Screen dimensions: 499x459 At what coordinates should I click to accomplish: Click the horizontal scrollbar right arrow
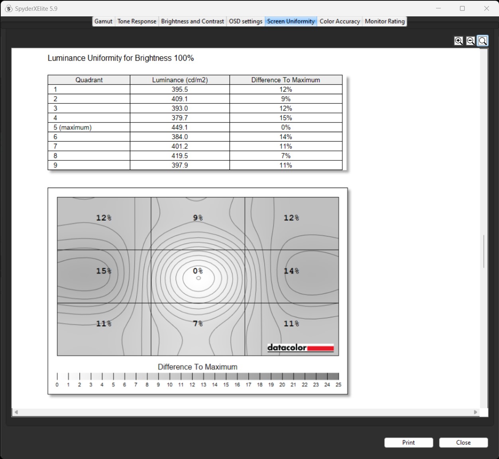pos(475,412)
